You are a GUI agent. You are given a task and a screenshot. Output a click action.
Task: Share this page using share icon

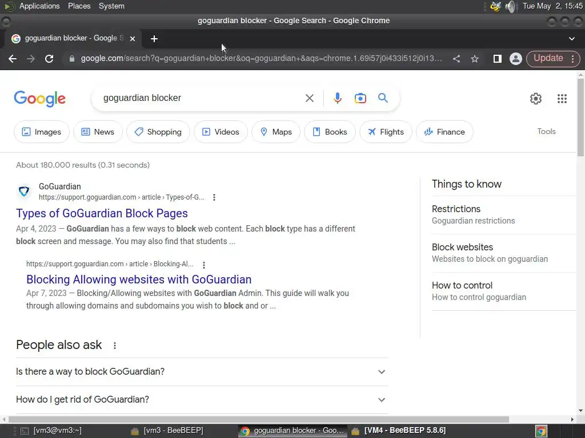click(456, 59)
